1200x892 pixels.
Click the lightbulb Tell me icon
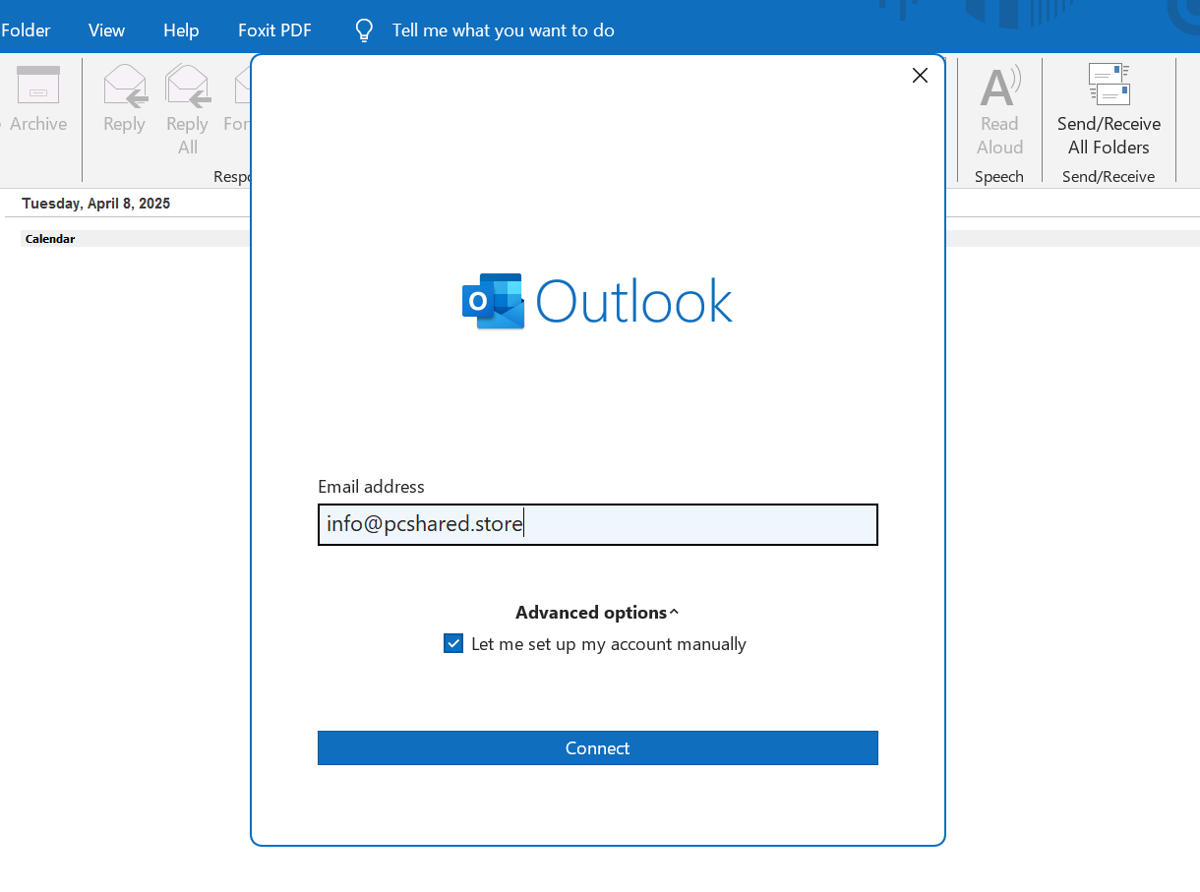[364, 31]
